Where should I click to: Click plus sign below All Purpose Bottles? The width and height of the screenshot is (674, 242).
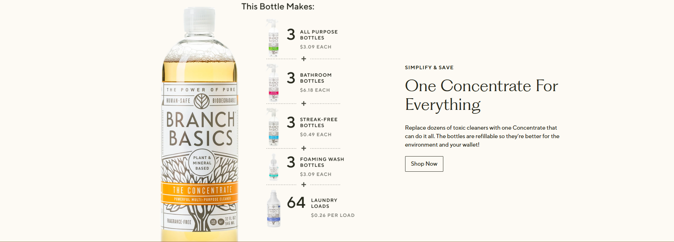click(x=304, y=59)
